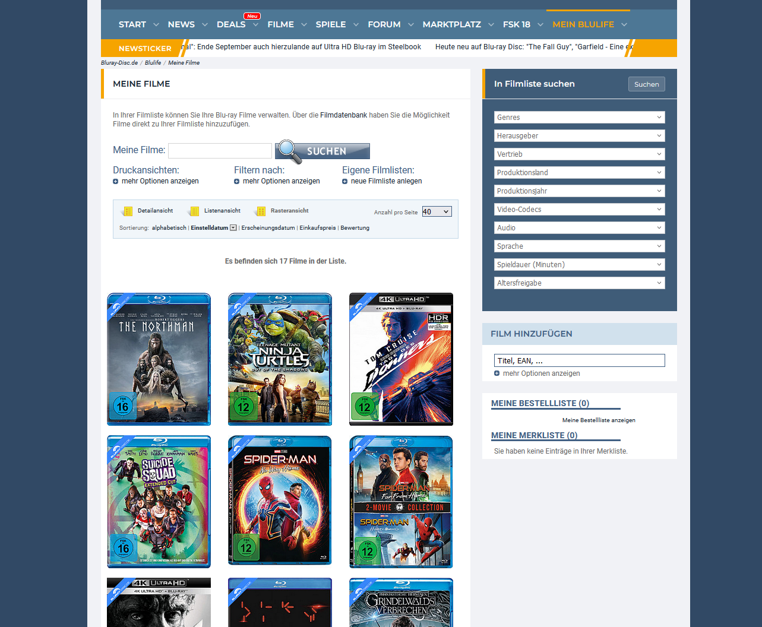The height and width of the screenshot is (627, 762).
Task: Click into Meine Filme search field
Action: (x=220, y=151)
